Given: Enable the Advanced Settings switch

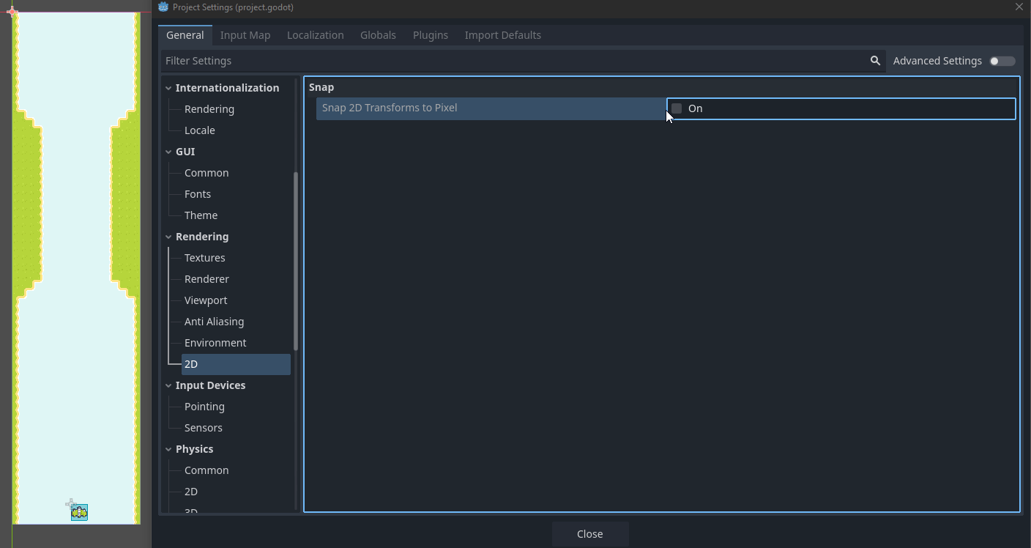Looking at the screenshot, I should [1002, 61].
